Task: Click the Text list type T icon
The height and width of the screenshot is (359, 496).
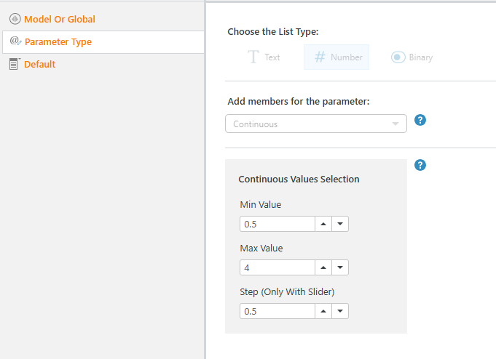Action: 253,57
